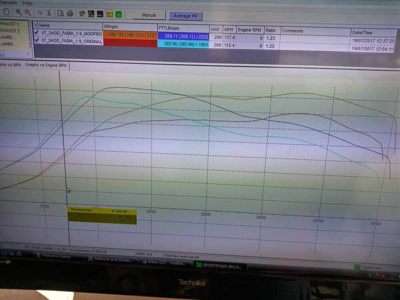Open SPORTDYNO SP1 taskbar item
400x300 pixels.
pyautogui.click(x=220, y=265)
